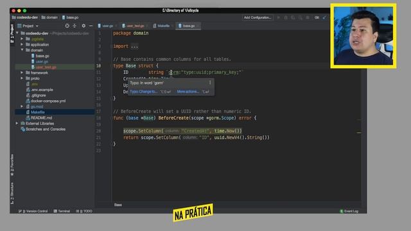
Task: Click the 'Base' breadcrumb below editor
Action: click(x=118, y=205)
